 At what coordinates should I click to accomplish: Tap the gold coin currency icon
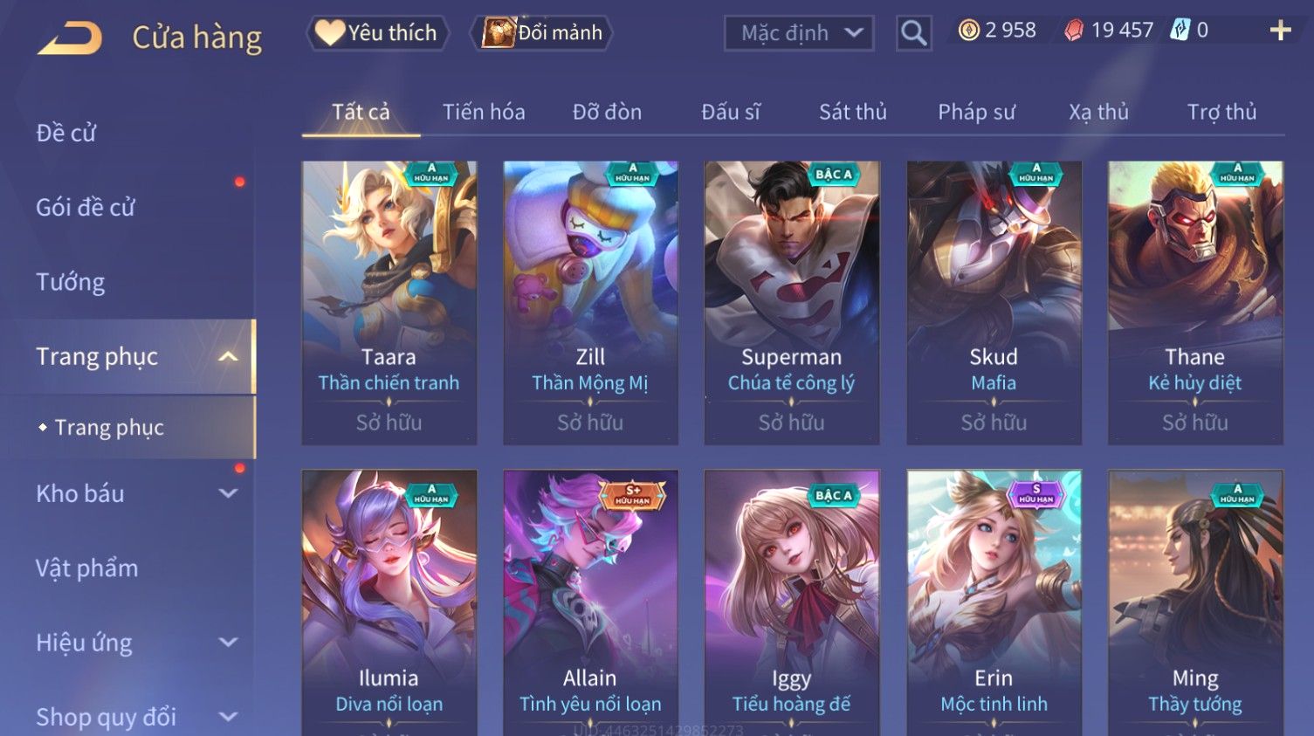click(968, 31)
